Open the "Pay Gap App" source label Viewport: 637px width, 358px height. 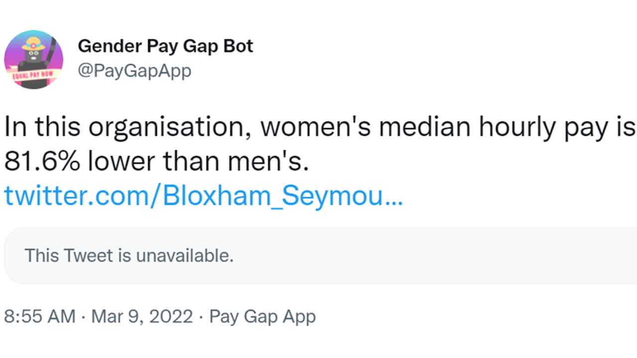(x=262, y=316)
